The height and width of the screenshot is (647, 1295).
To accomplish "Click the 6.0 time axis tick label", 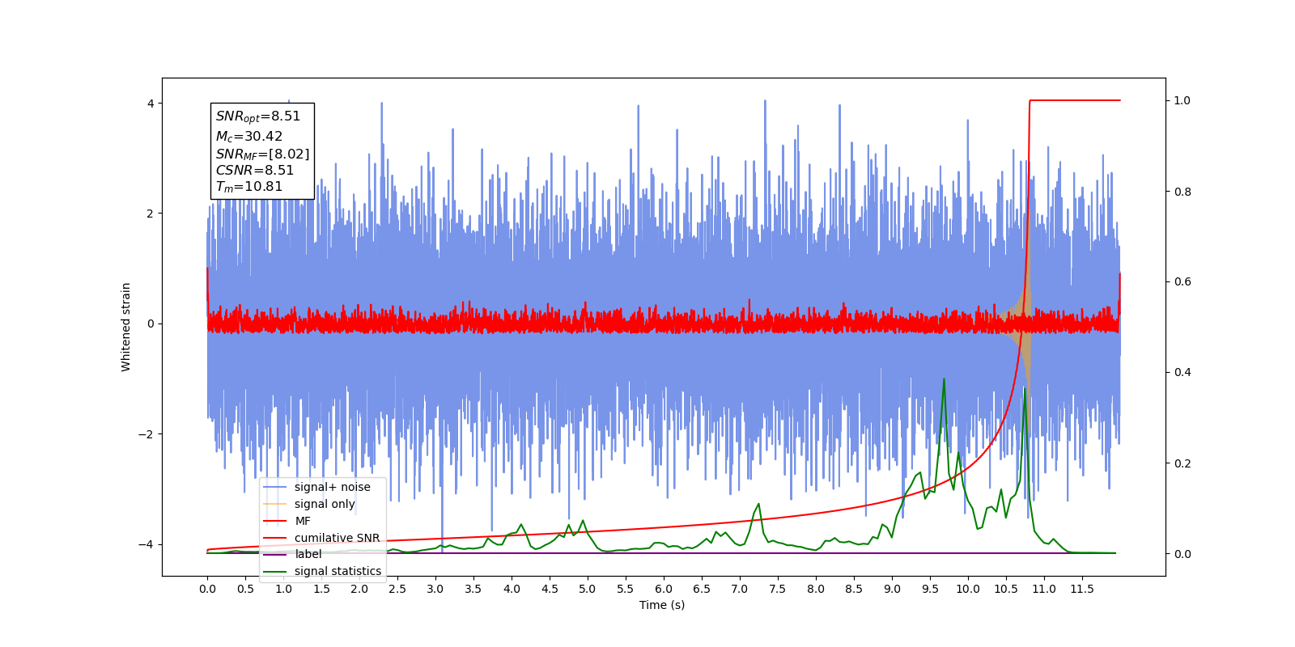I will (664, 589).
